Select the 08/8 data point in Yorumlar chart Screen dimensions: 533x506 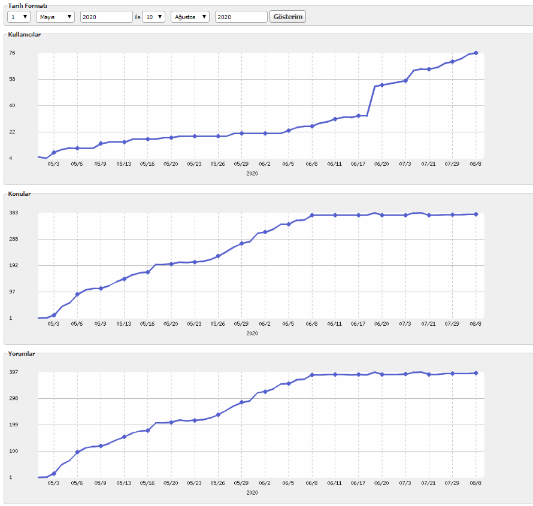point(476,373)
